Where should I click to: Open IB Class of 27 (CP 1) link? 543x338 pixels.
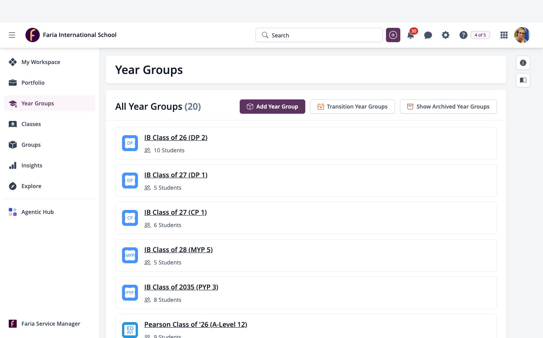click(x=175, y=212)
